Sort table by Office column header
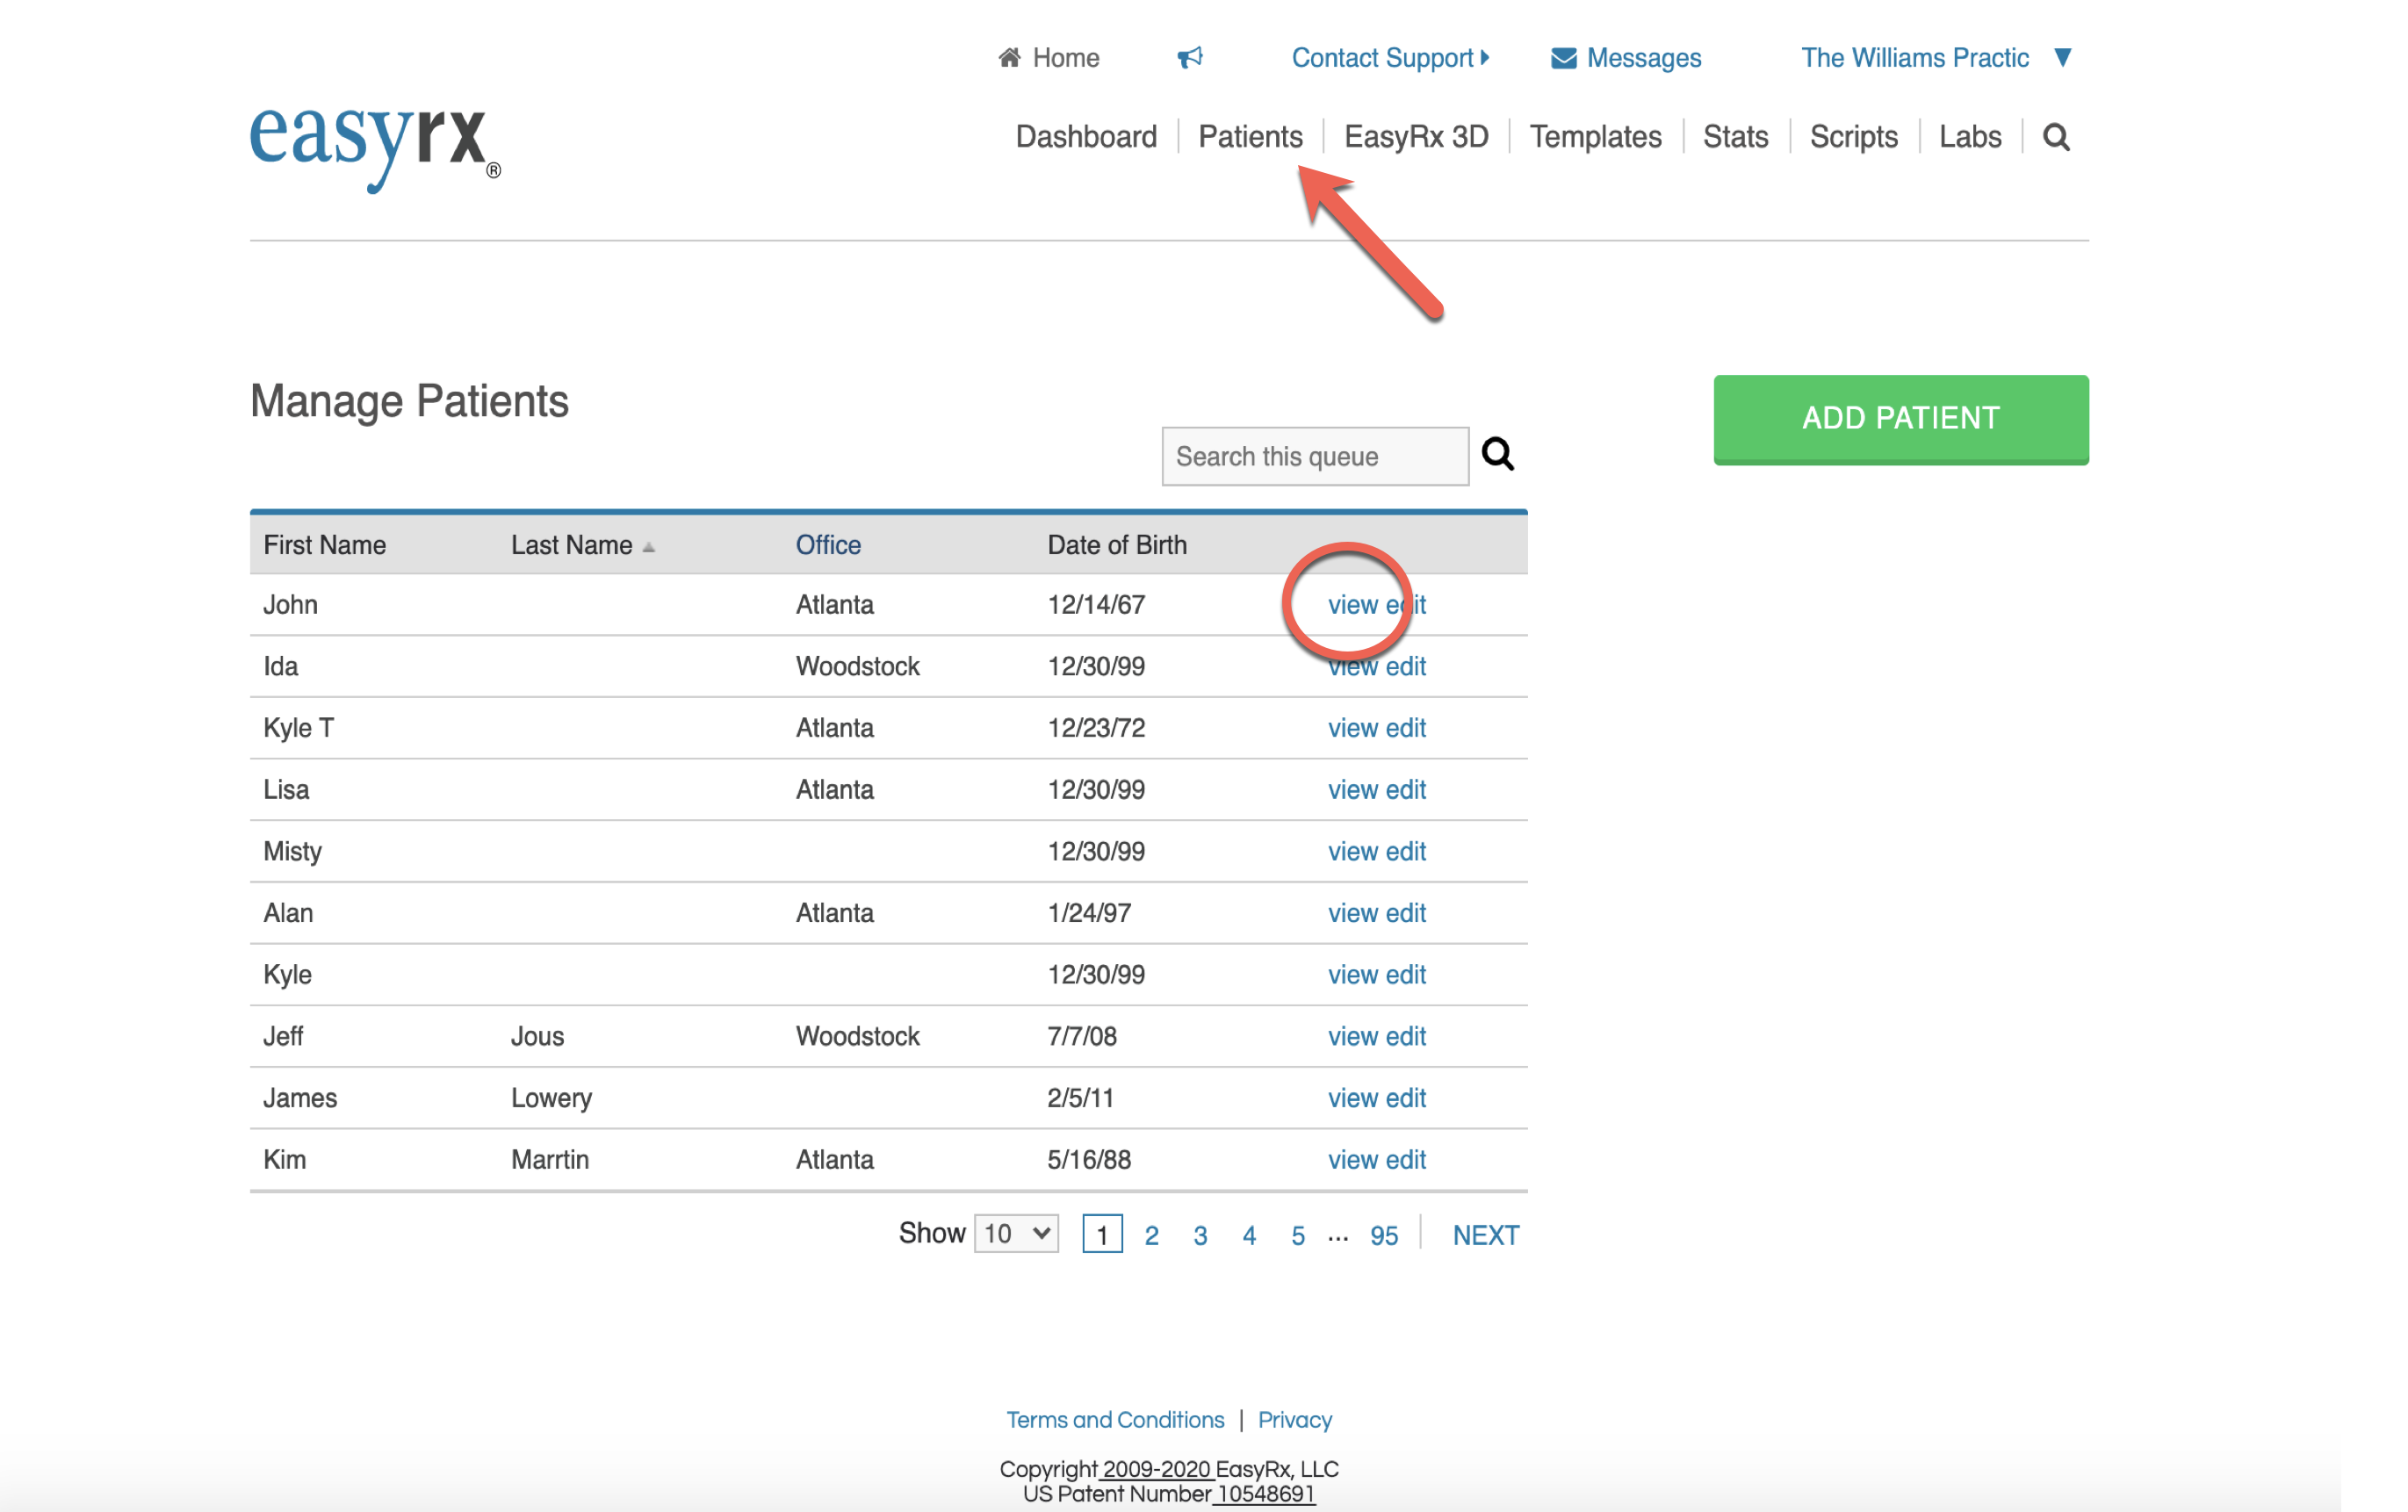Screen dimensions: 2408x1512 pos(828,545)
